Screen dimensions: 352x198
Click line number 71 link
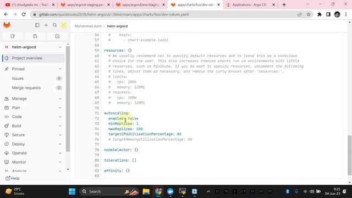pos(97,113)
